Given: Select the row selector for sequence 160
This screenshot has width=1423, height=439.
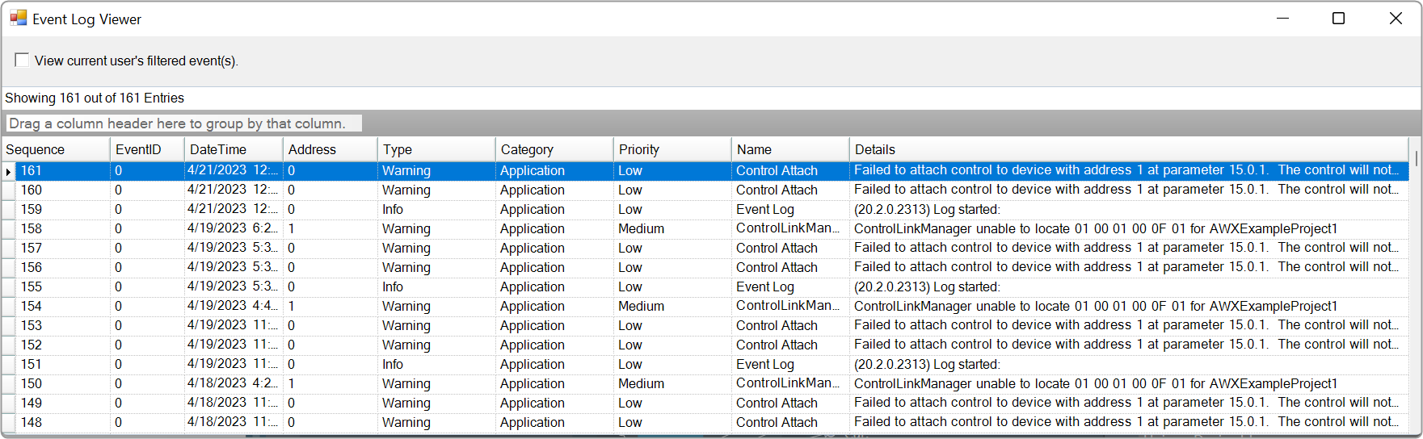Looking at the screenshot, I should (8, 190).
